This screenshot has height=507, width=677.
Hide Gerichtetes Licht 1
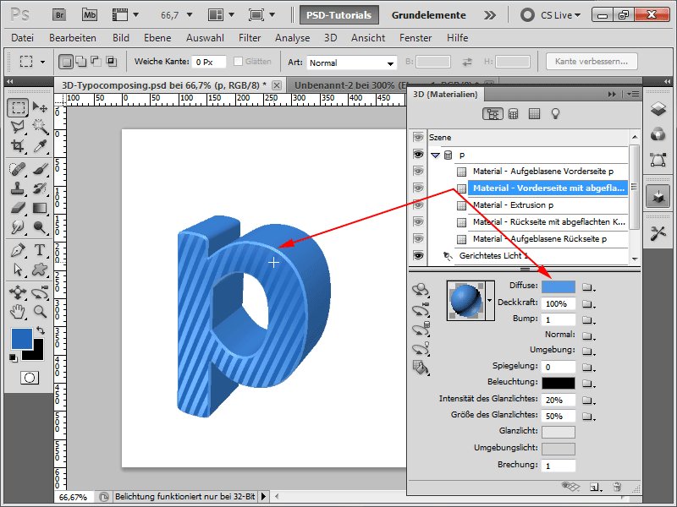(x=417, y=255)
